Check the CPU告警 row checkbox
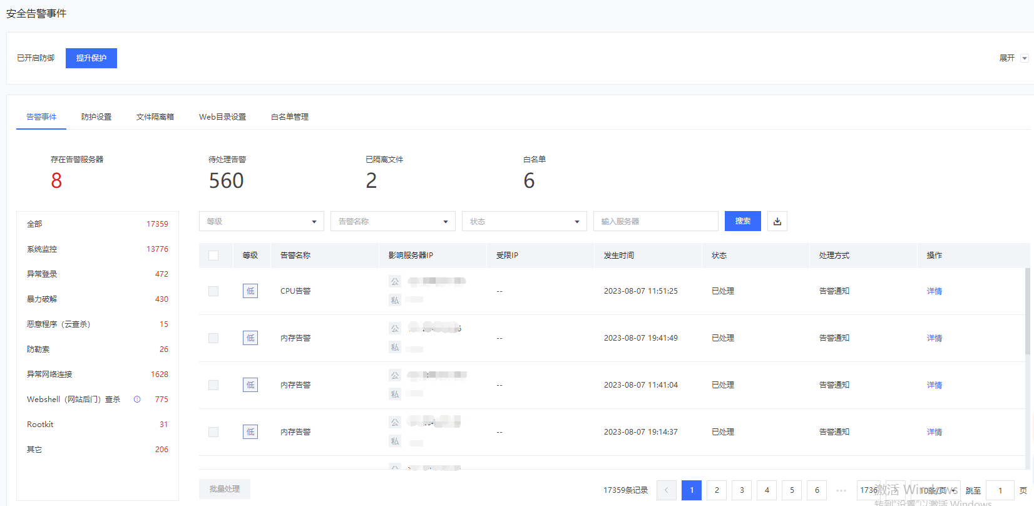 213,291
